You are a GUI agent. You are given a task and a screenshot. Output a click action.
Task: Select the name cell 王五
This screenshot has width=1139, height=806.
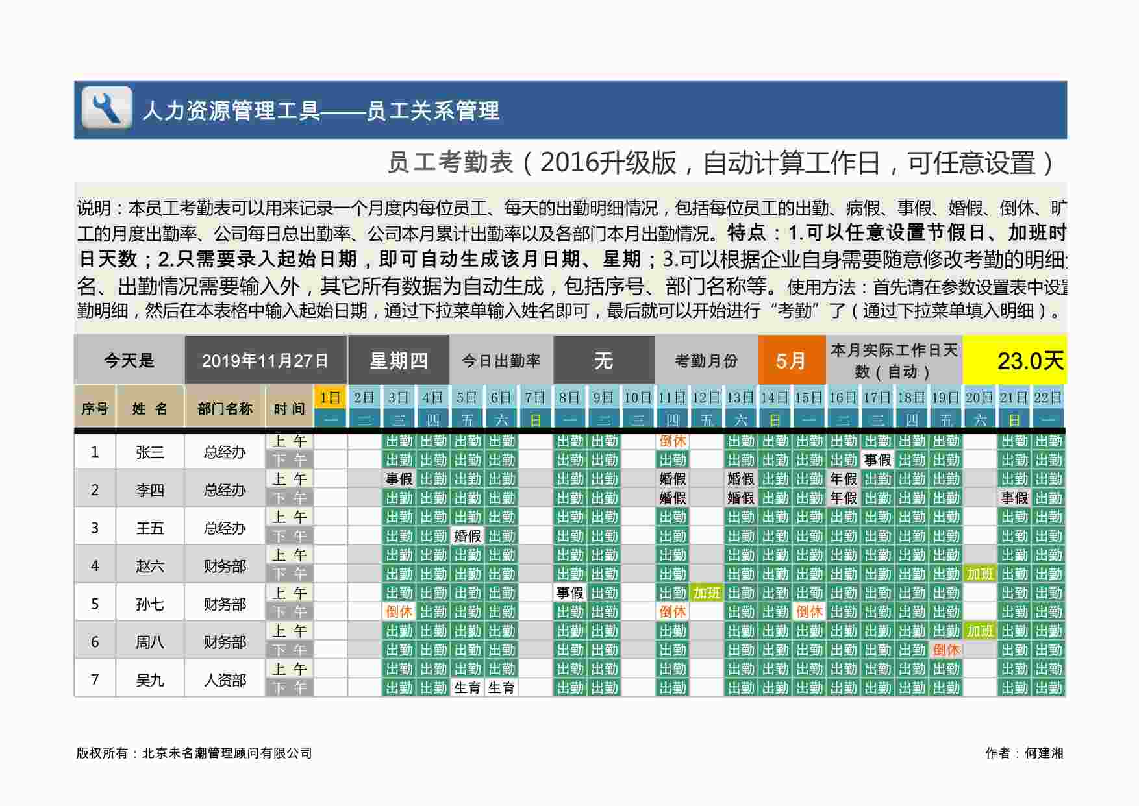pos(150,528)
